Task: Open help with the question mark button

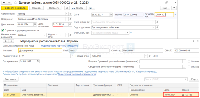Action: (x=174, y=8)
